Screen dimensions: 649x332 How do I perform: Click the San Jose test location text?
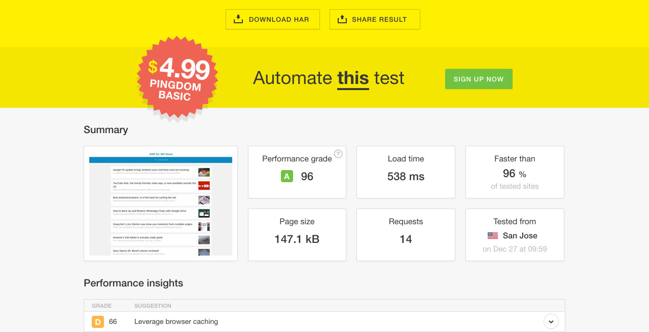pos(520,236)
